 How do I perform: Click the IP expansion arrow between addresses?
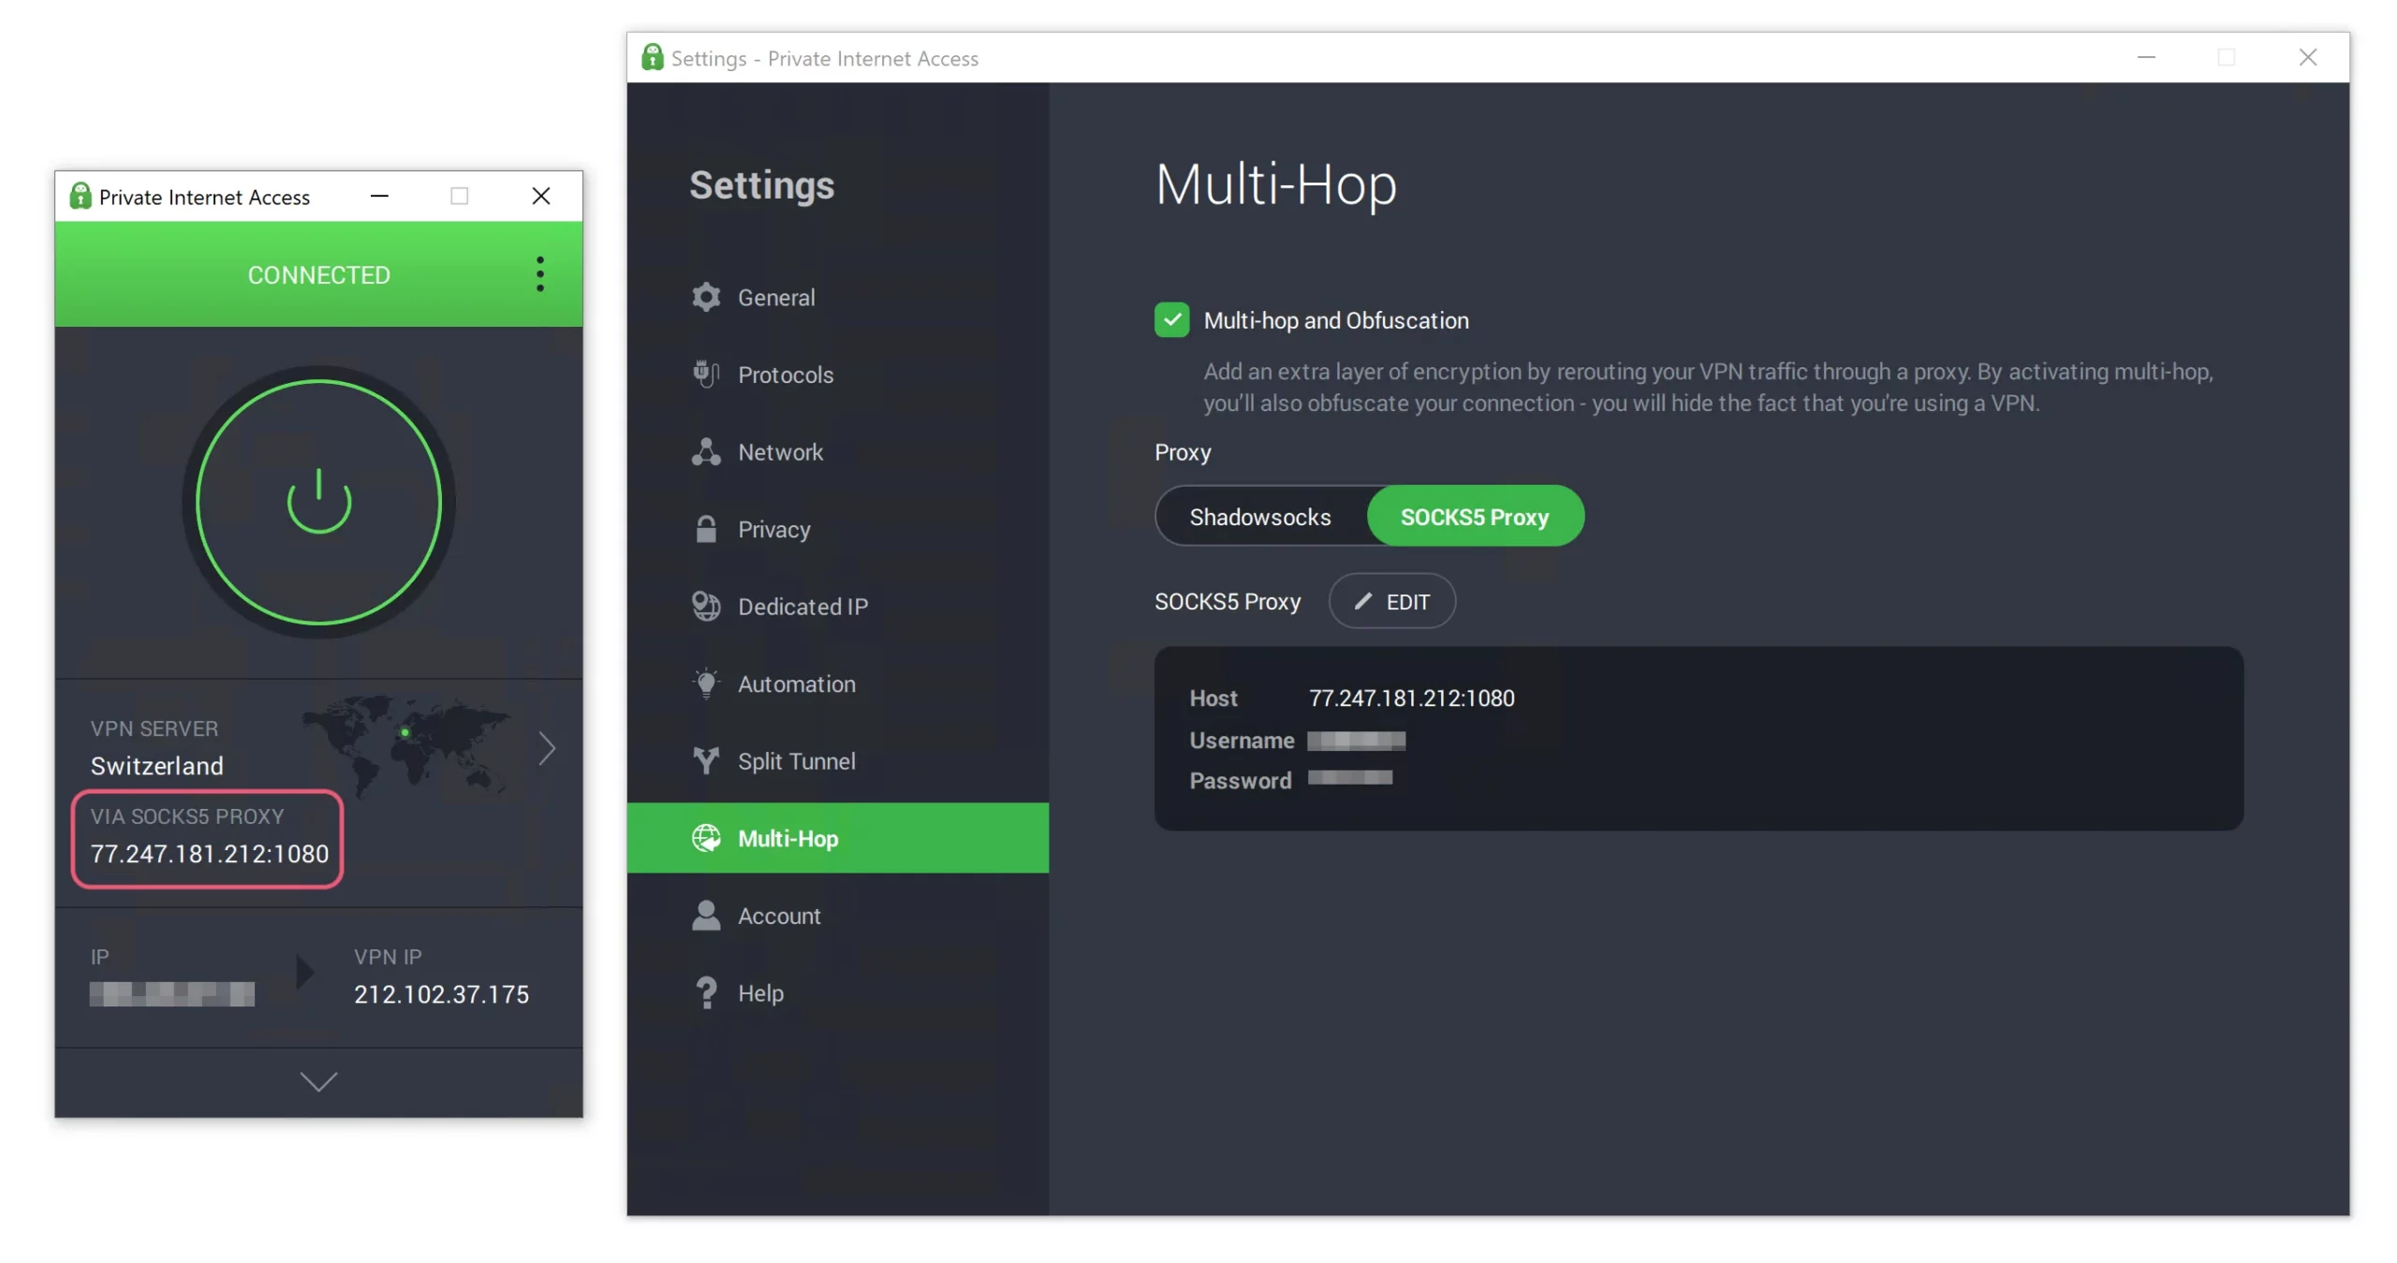click(304, 973)
